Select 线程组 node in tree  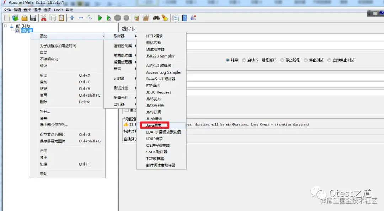(27, 31)
